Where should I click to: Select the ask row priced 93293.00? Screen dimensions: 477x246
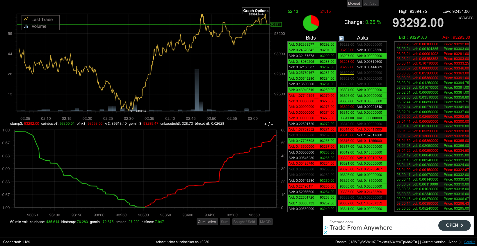pos(362,50)
